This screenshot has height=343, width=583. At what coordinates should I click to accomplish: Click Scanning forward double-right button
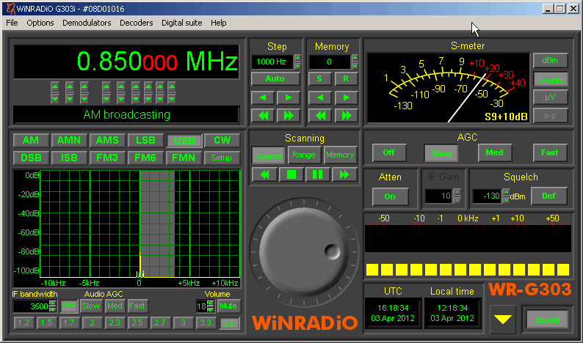coord(344,174)
